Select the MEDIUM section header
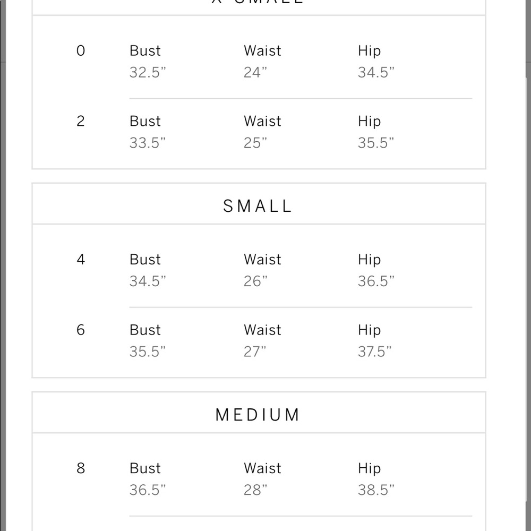Screen dimensions: 531x531 click(x=258, y=415)
